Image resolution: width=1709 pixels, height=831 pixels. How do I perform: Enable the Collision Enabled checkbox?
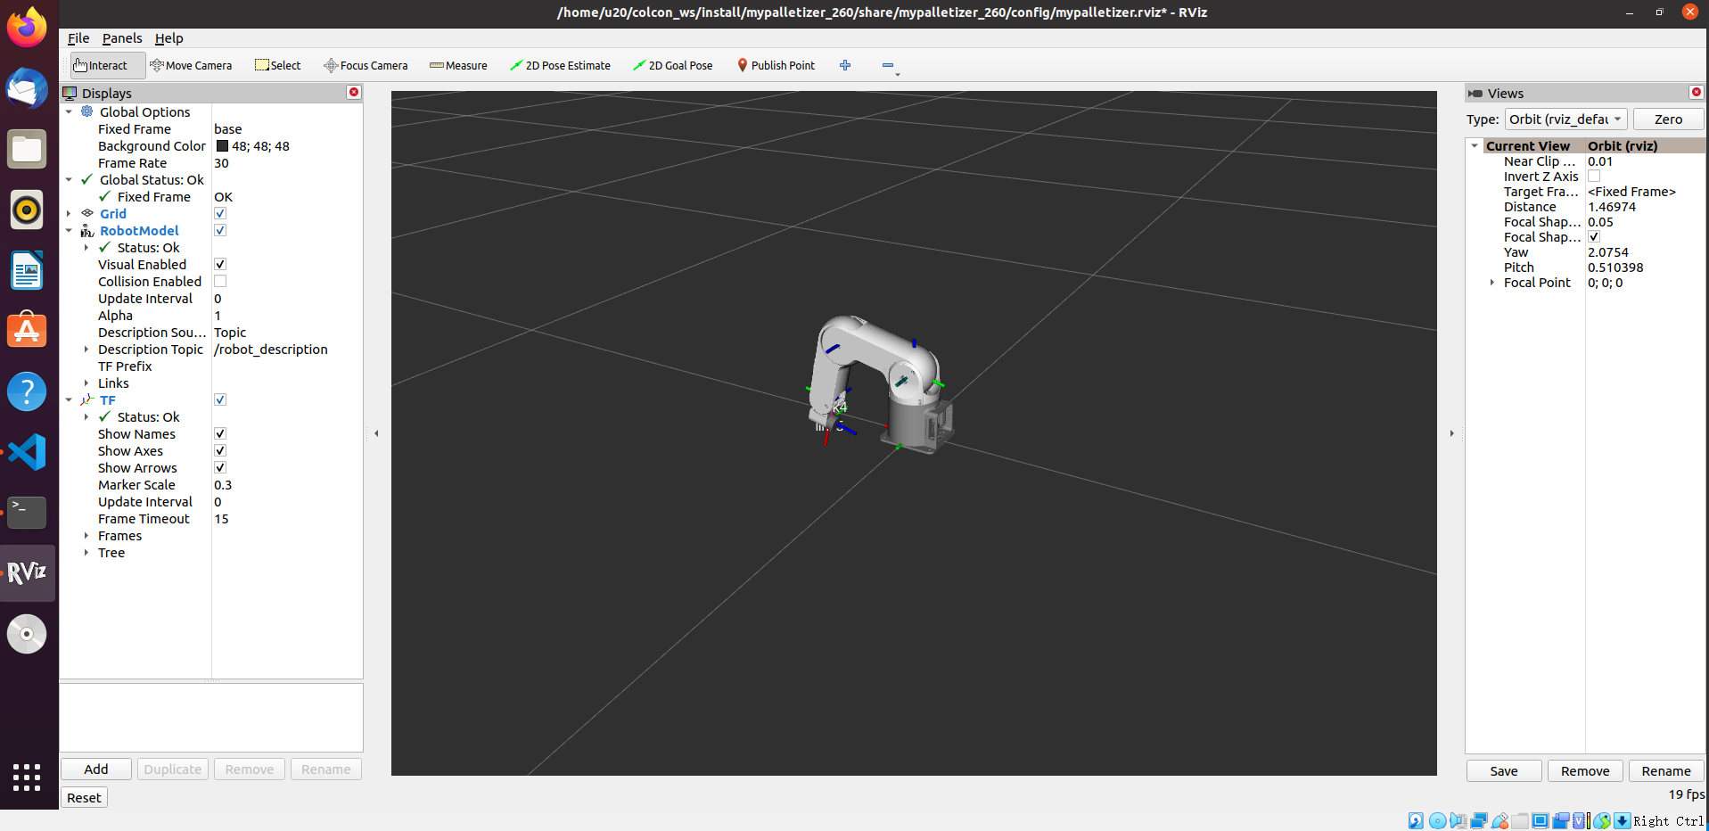click(220, 282)
